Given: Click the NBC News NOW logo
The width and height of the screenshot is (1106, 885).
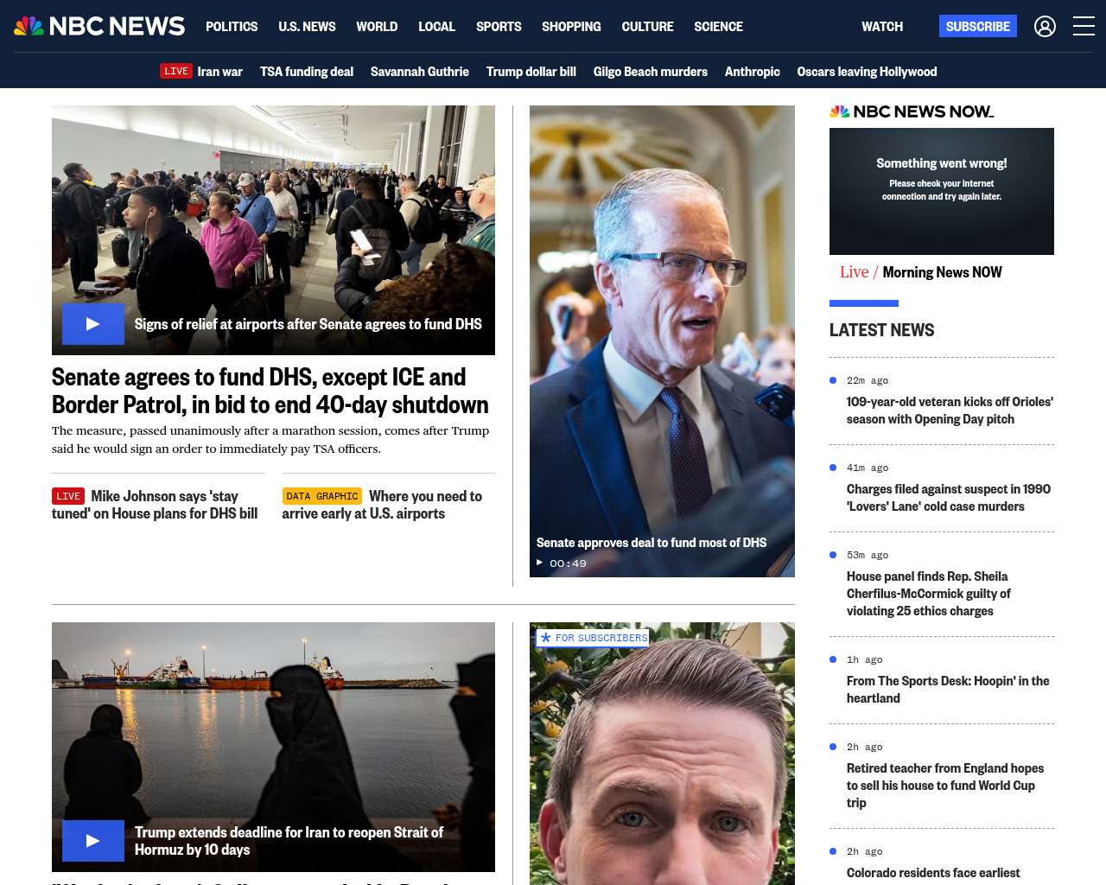Looking at the screenshot, I should [912, 111].
